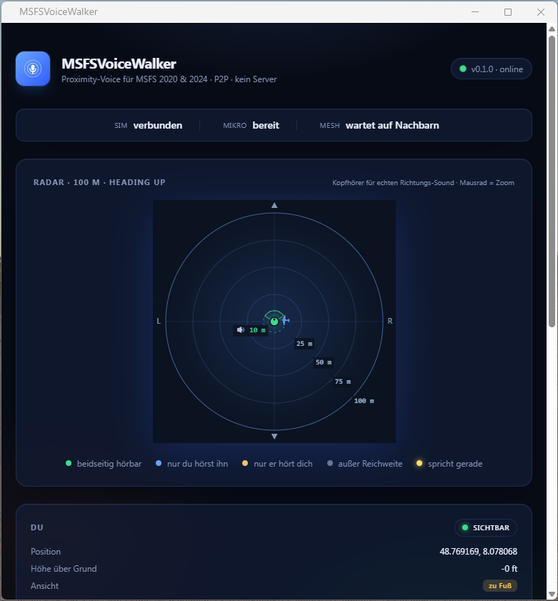Click the 50 m ring label
Screen dimensions: 558x601
coord(324,362)
